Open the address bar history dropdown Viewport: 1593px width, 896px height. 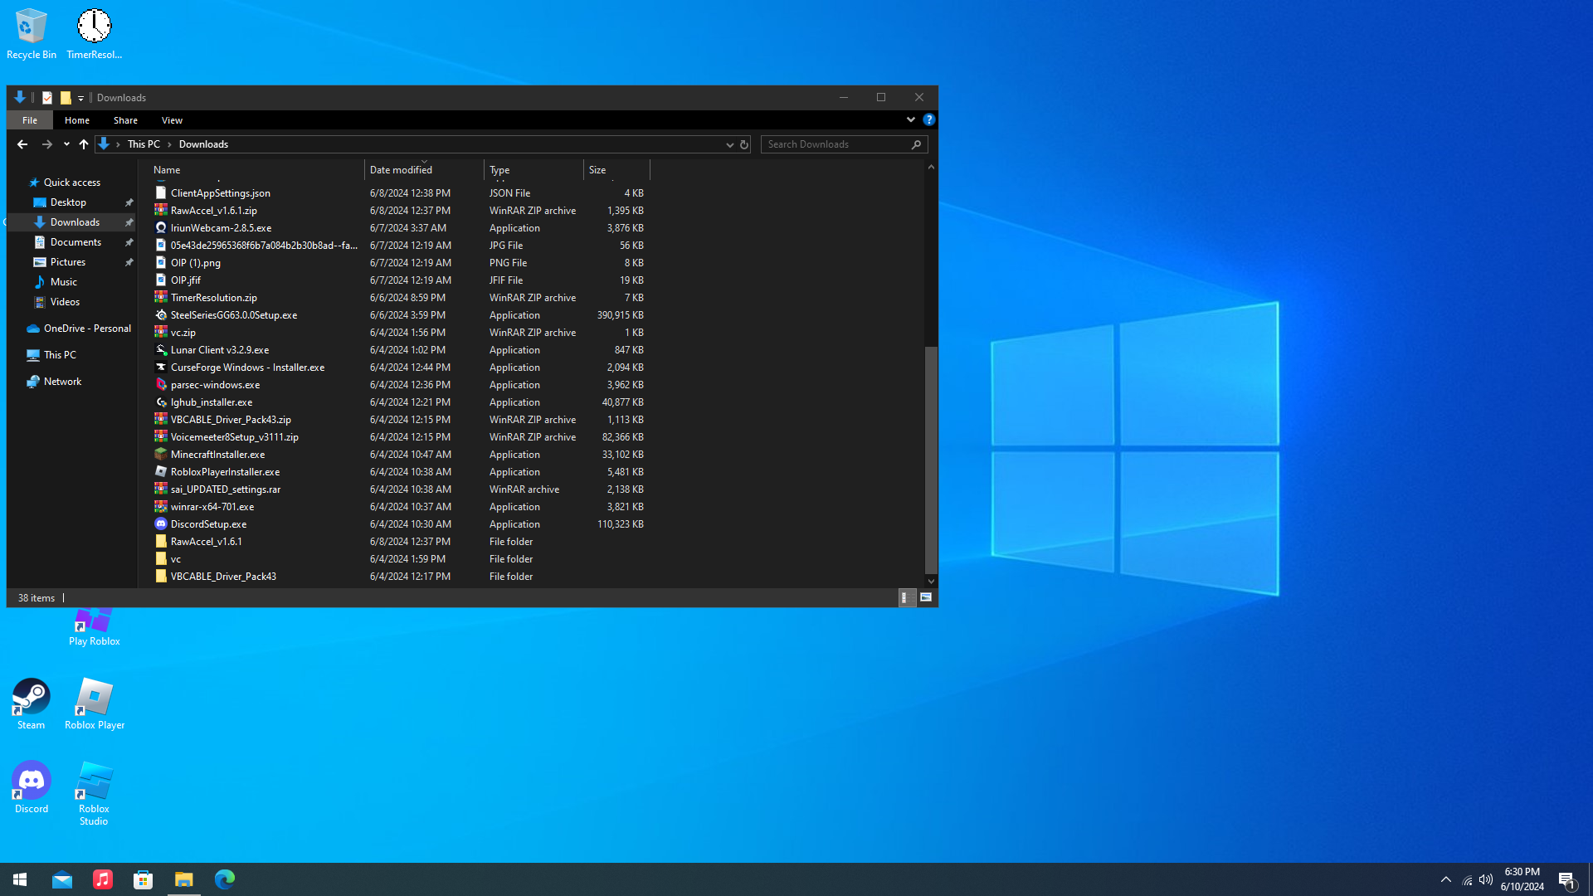coord(729,144)
